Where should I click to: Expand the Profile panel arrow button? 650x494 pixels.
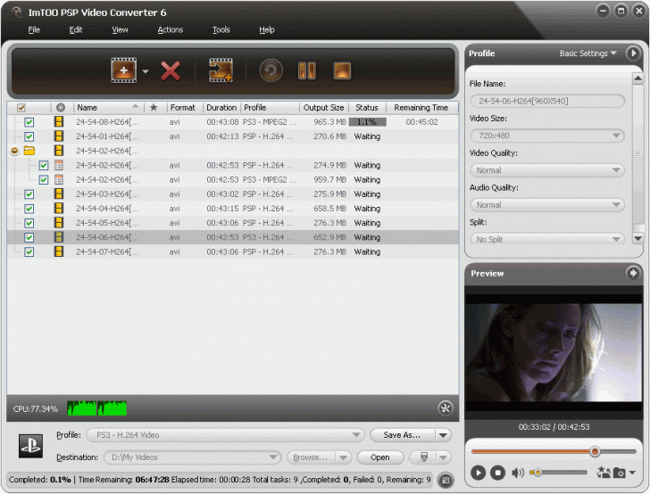point(633,53)
